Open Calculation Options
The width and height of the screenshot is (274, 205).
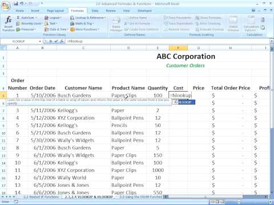point(251,24)
